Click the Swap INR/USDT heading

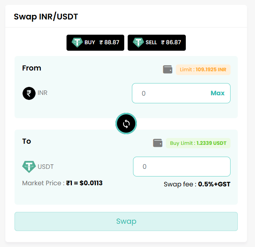pyautogui.click(x=46, y=17)
